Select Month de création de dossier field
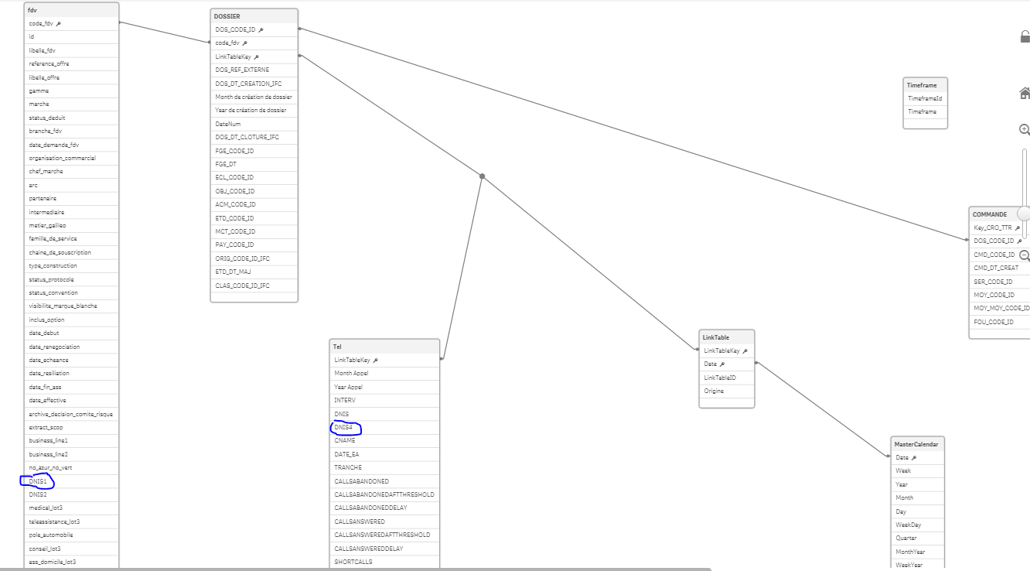 coord(254,97)
